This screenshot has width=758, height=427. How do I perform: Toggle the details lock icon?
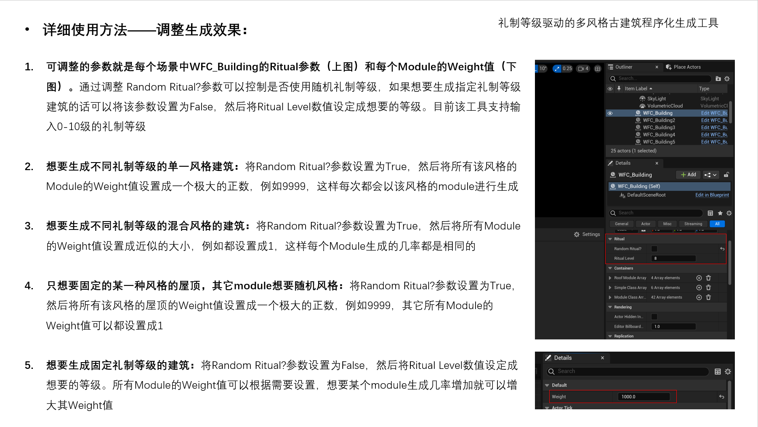[x=726, y=175]
